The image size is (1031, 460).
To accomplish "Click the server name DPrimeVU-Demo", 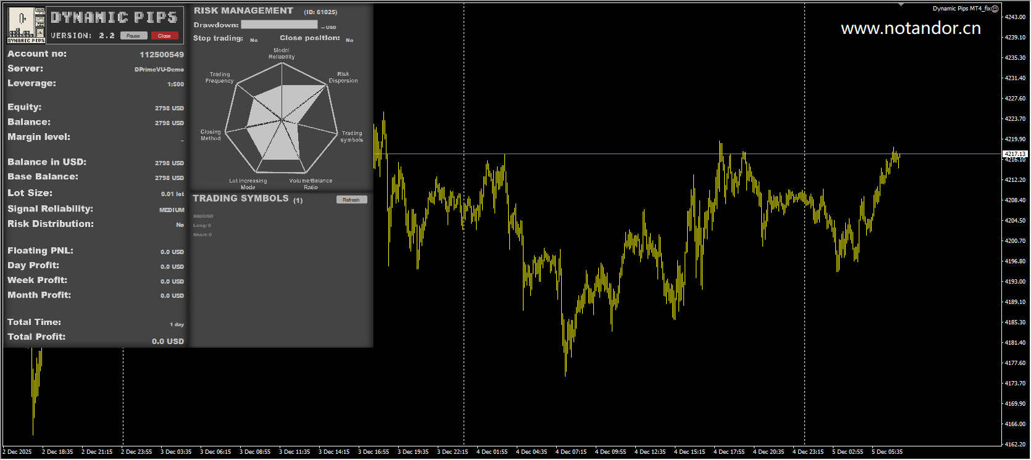I will coord(159,70).
